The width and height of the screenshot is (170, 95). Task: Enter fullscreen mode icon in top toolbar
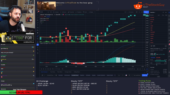[139, 12]
